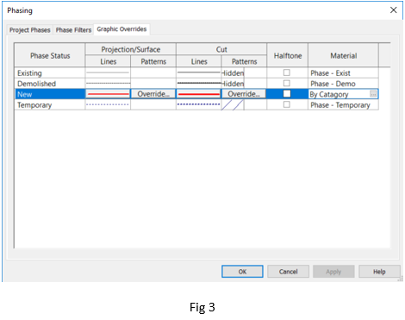The image size is (405, 320).
Task: Click Existing row cut line cell
Action: tap(199, 72)
